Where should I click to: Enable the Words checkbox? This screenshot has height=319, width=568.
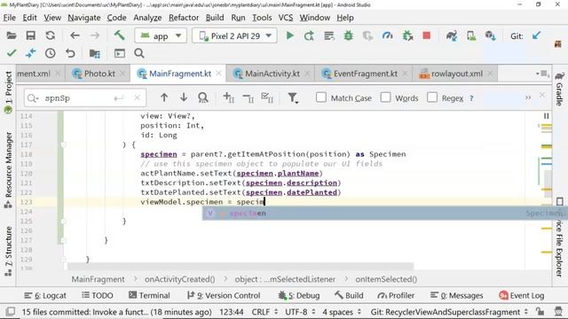(x=385, y=97)
